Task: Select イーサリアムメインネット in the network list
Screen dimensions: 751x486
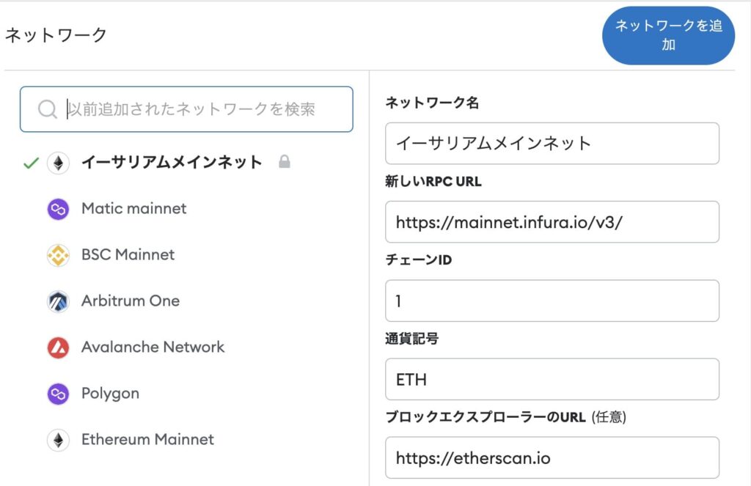Action: [x=172, y=162]
